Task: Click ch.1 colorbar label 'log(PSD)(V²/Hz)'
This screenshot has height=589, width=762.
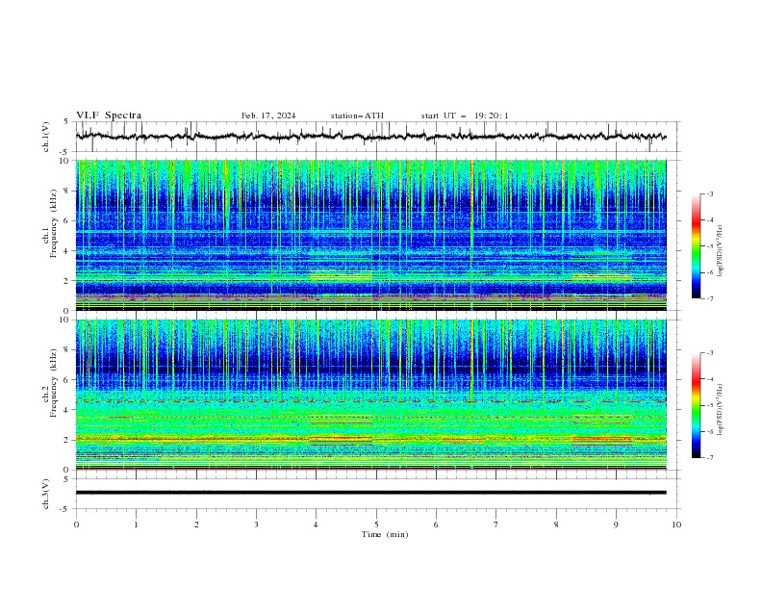Action: tap(721, 251)
